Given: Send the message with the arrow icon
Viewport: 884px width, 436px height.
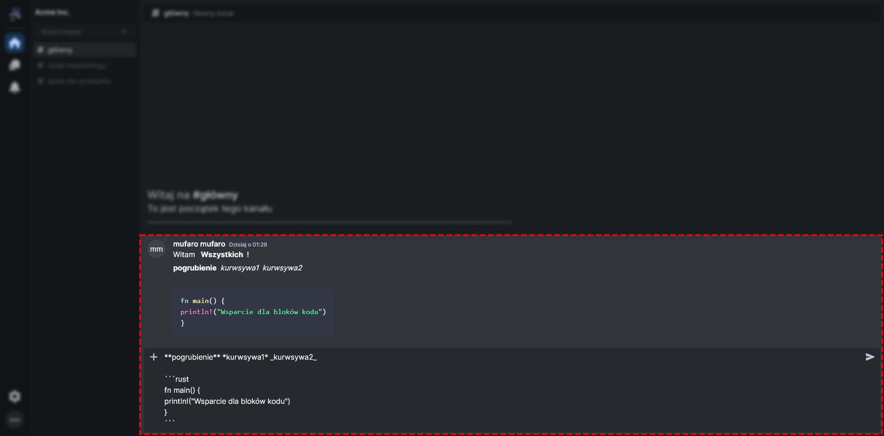Looking at the screenshot, I should pyautogui.click(x=869, y=357).
